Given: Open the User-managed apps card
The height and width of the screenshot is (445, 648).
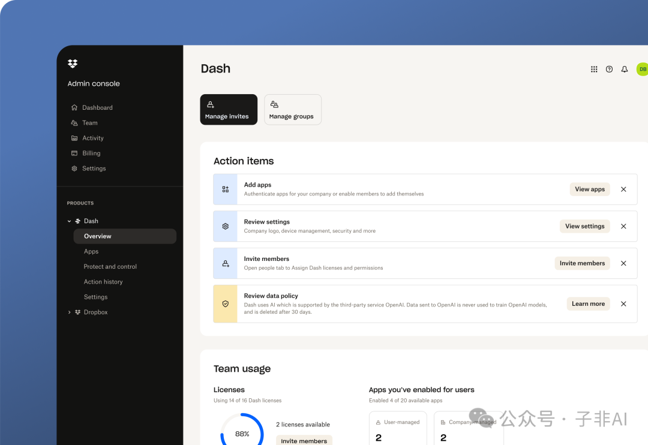Looking at the screenshot, I should pyautogui.click(x=398, y=428).
